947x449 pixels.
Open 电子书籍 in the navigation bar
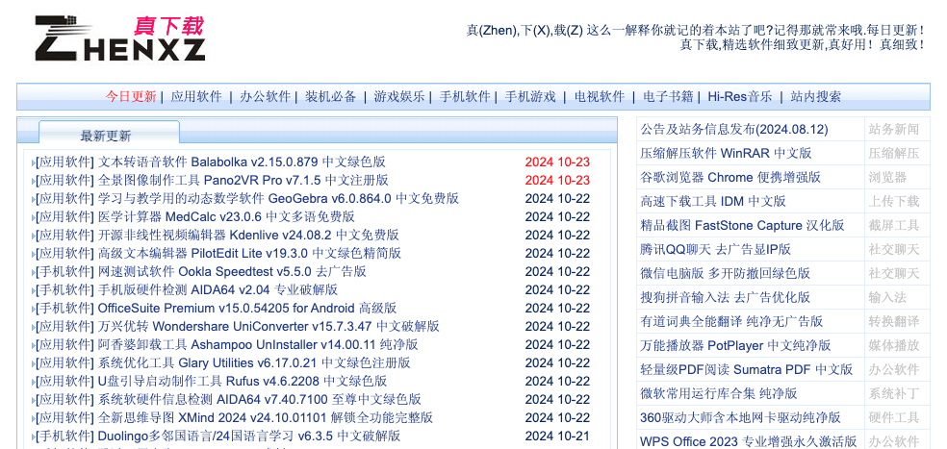[668, 96]
